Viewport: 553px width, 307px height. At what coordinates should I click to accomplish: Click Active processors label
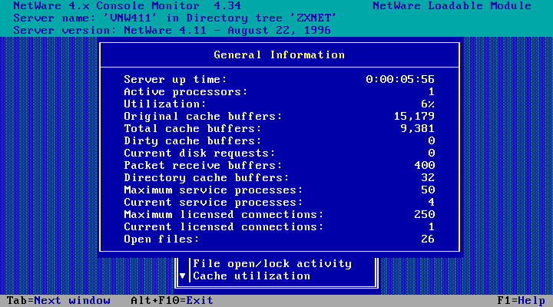pos(186,92)
